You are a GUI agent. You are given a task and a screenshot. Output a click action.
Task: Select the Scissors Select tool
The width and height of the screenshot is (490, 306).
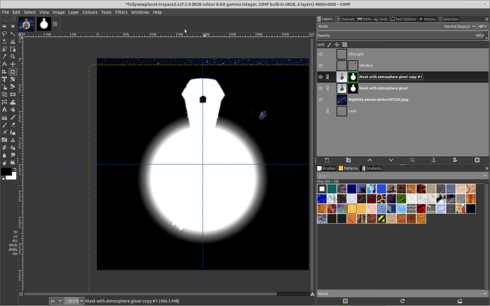[13, 41]
